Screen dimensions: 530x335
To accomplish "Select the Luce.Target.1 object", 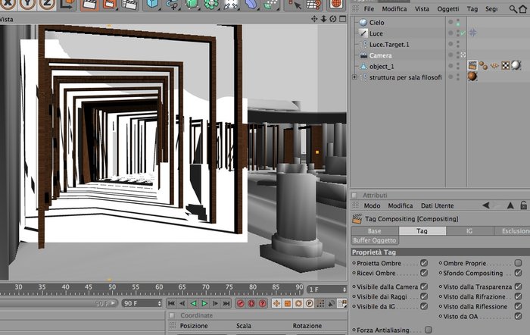I will (x=389, y=44).
